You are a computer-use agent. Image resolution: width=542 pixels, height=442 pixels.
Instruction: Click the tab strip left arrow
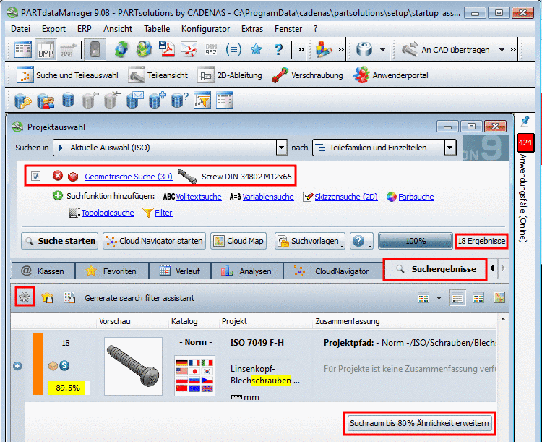pyautogui.click(x=492, y=268)
